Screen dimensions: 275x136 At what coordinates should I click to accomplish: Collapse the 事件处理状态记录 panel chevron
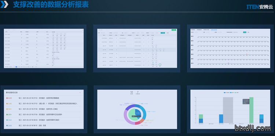pos(80,92)
